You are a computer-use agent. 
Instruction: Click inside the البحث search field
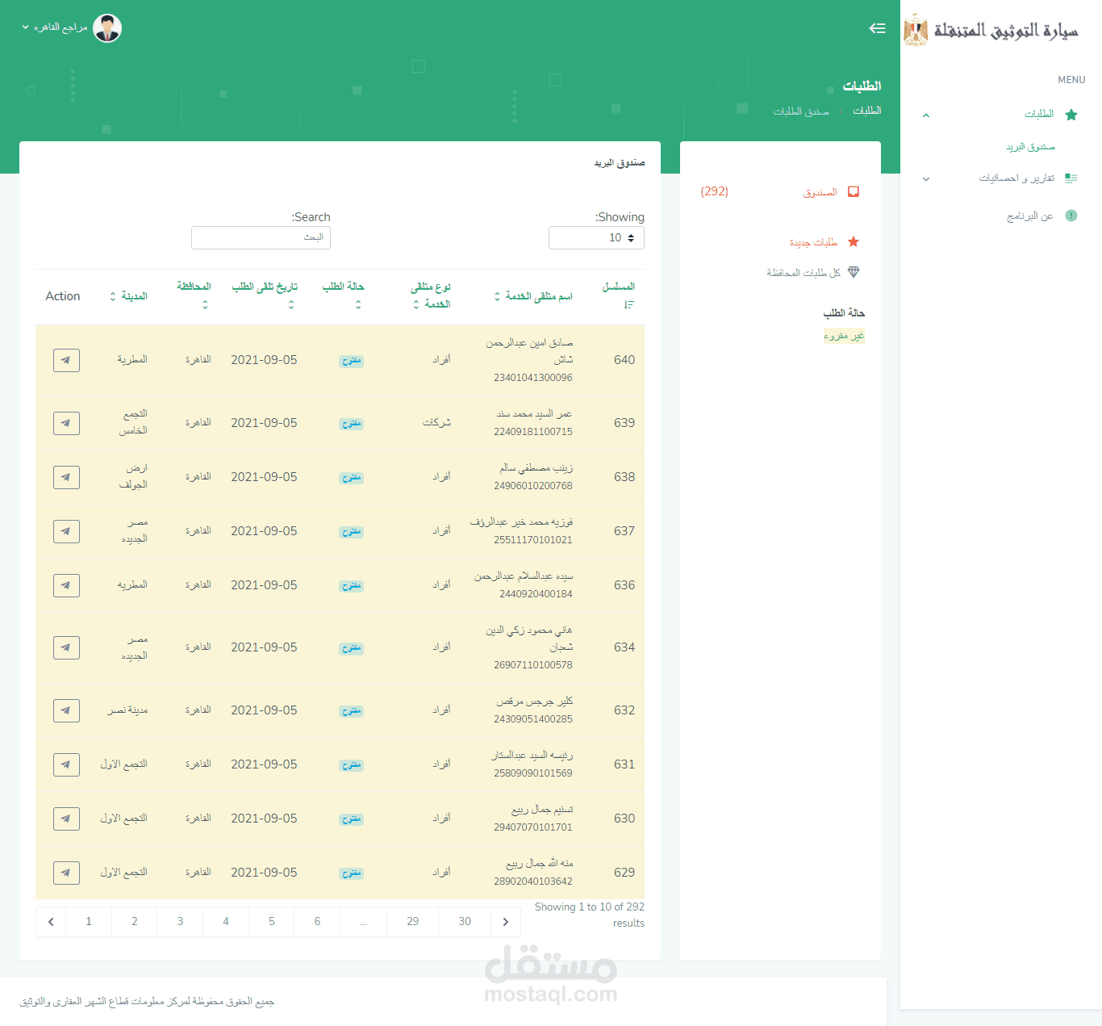260,237
